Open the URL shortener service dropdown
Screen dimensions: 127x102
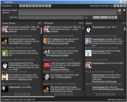click(x=88, y=17)
